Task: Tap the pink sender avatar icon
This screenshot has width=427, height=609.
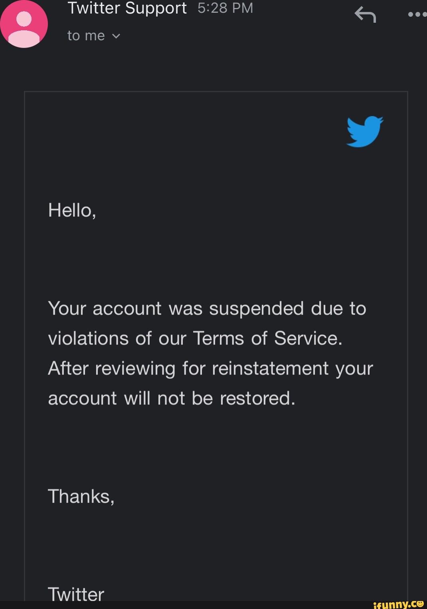Action: pos(24,24)
